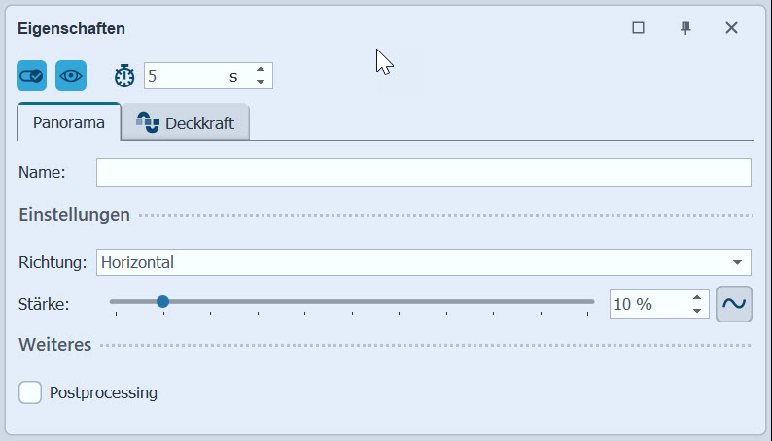Viewport: 772px width, 441px height.
Task: Click the Stärke curve wave button
Action: [x=734, y=304]
